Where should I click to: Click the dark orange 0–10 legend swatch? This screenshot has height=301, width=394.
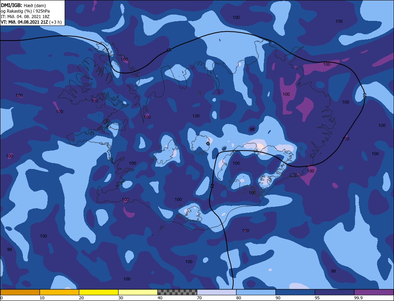(20, 292)
